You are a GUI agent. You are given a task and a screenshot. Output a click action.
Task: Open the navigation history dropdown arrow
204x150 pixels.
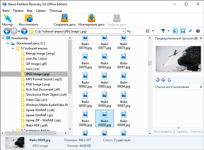pos(19,31)
